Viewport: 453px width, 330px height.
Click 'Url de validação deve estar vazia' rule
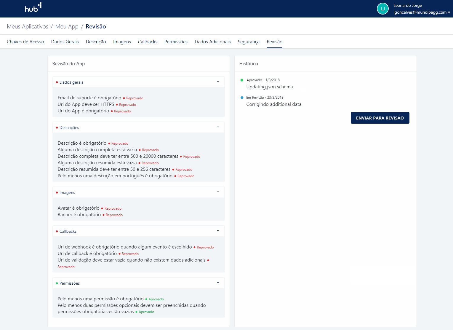click(132, 260)
